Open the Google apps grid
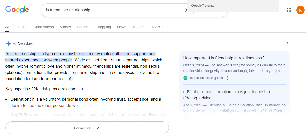This screenshot has height=134, width=306. tap(289, 10)
